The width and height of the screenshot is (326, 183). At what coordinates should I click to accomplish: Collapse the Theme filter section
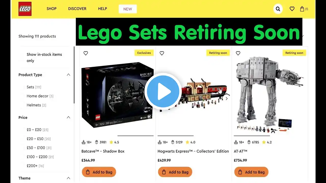pos(68,178)
